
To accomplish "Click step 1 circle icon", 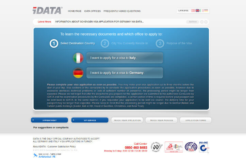I will pos(54,43).
